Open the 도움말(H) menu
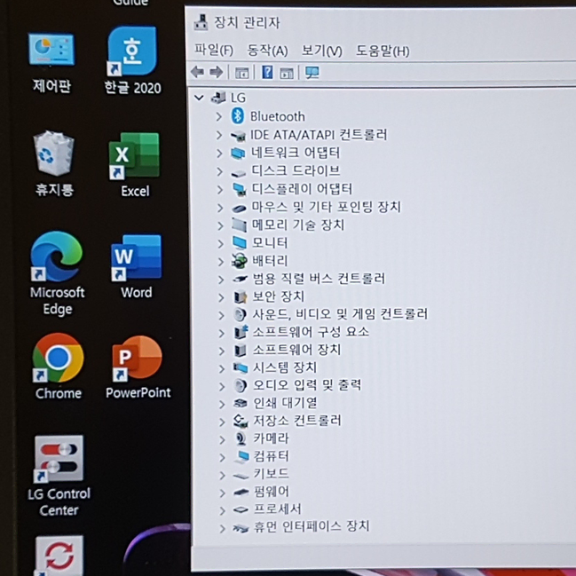The width and height of the screenshot is (576, 576). pos(383,51)
